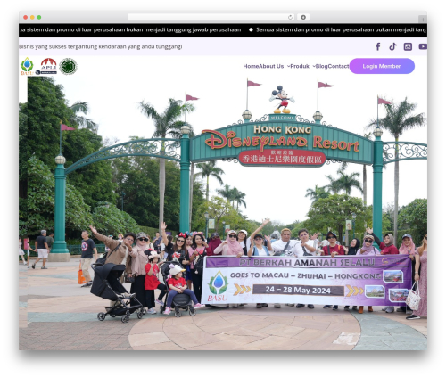446x377 pixels.
Task: Expand the About Us dropdown chevron
Action: pyautogui.click(x=288, y=66)
